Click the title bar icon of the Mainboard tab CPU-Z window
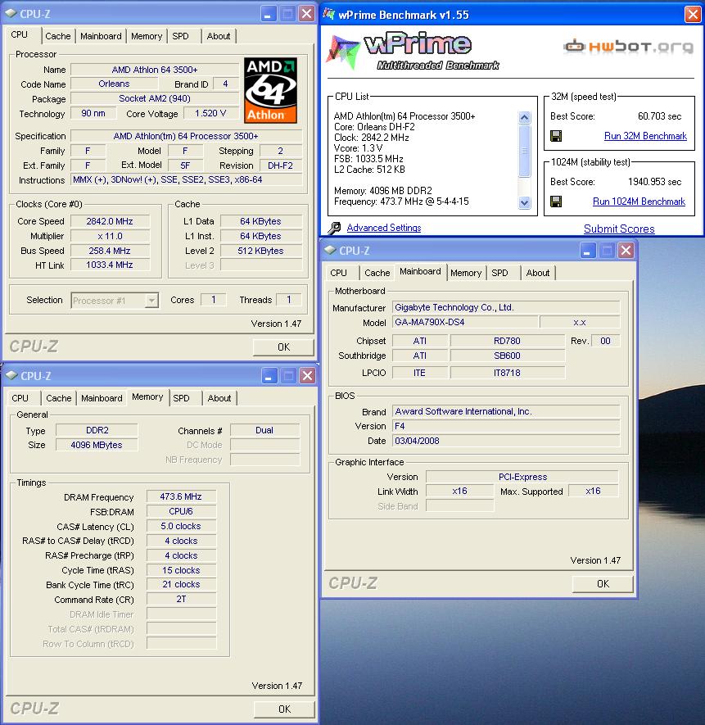This screenshot has width=705, height=725. point(330,250)
